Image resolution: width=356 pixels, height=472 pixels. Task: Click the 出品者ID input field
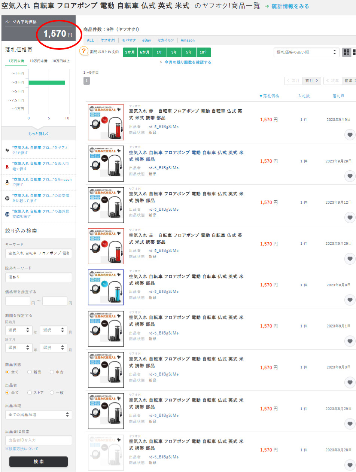(39, 440)
